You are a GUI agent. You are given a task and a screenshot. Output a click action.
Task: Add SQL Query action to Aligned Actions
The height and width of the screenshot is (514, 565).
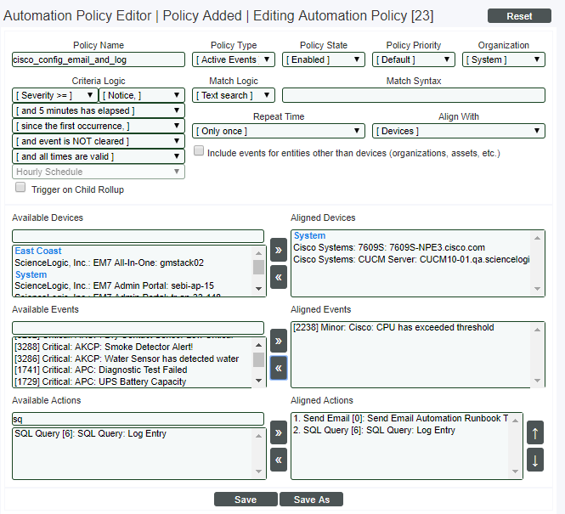(x=278, y=435)
